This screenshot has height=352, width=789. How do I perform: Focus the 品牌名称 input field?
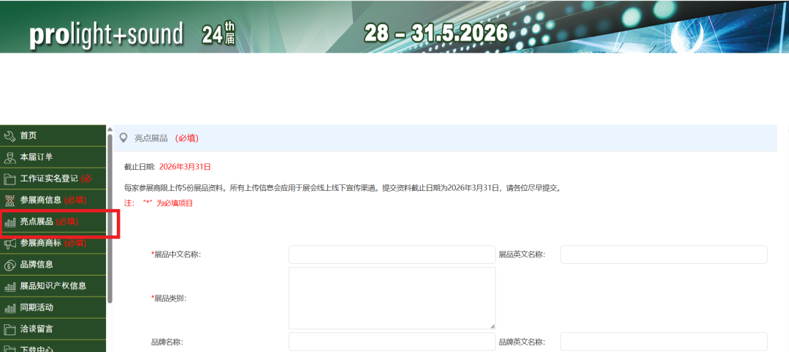tap(392, 342)
